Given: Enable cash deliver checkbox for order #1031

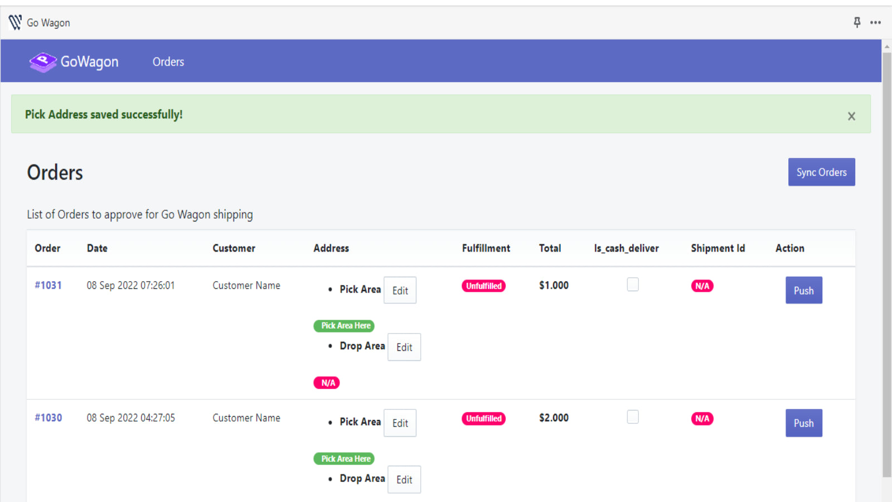Looking at the screenshot, I should pyautogui.click(x=632, y=284).
